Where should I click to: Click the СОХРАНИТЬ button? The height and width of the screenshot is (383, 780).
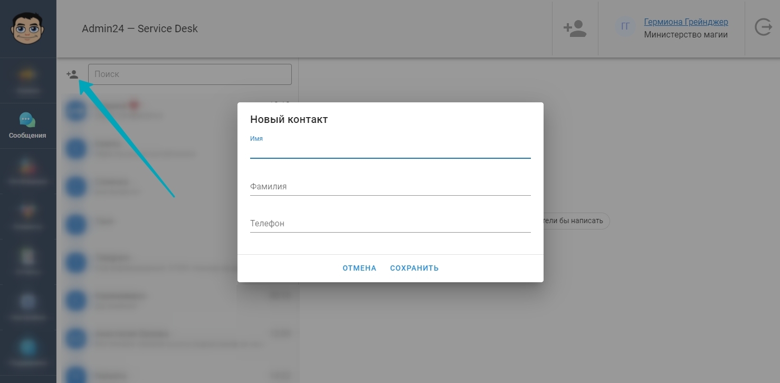tap(414, 268)
